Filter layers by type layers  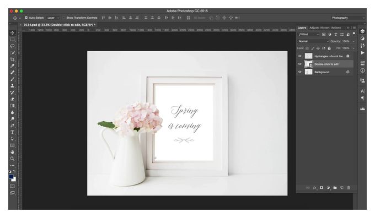pyautogui.click(x=336, y=34)
